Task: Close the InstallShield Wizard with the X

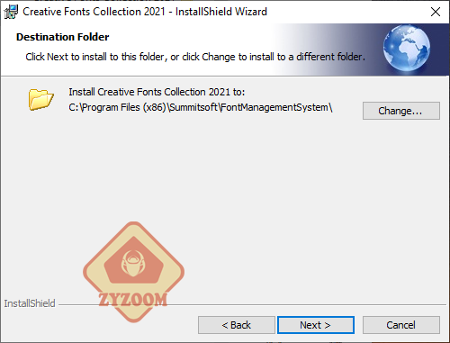Action: (436, 12)
